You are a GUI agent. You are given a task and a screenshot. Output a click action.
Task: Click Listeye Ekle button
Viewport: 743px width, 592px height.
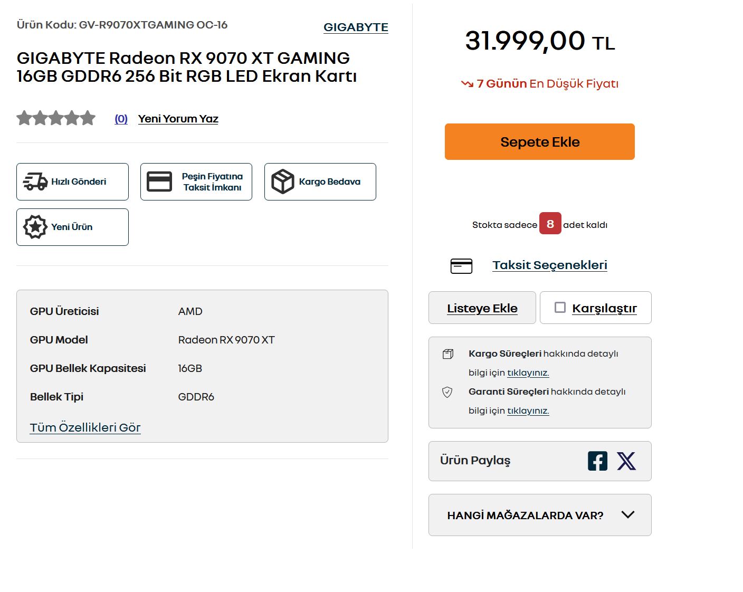pos(482,308)
